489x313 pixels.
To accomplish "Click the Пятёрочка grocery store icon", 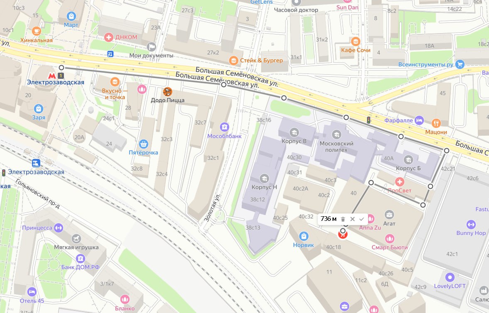I will click(x=144, y=144).
